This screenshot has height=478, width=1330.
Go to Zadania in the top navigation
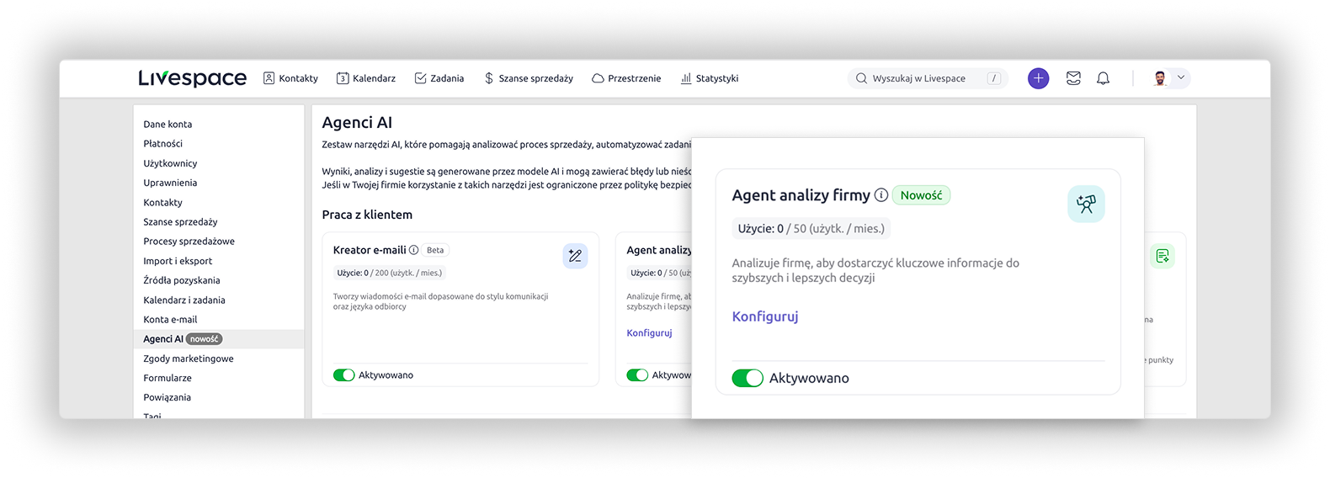439,78
